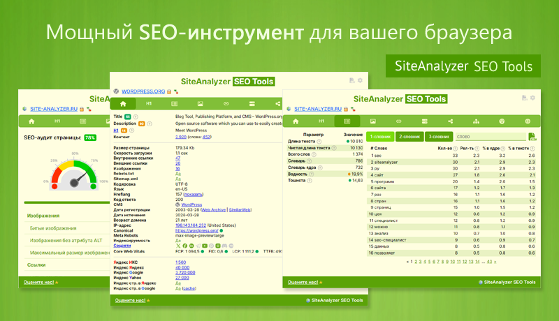Screen dimensions: 559x321
Task: Open globe tab icon in right panel
Action: pyautogui.click(x=528, y=121)
